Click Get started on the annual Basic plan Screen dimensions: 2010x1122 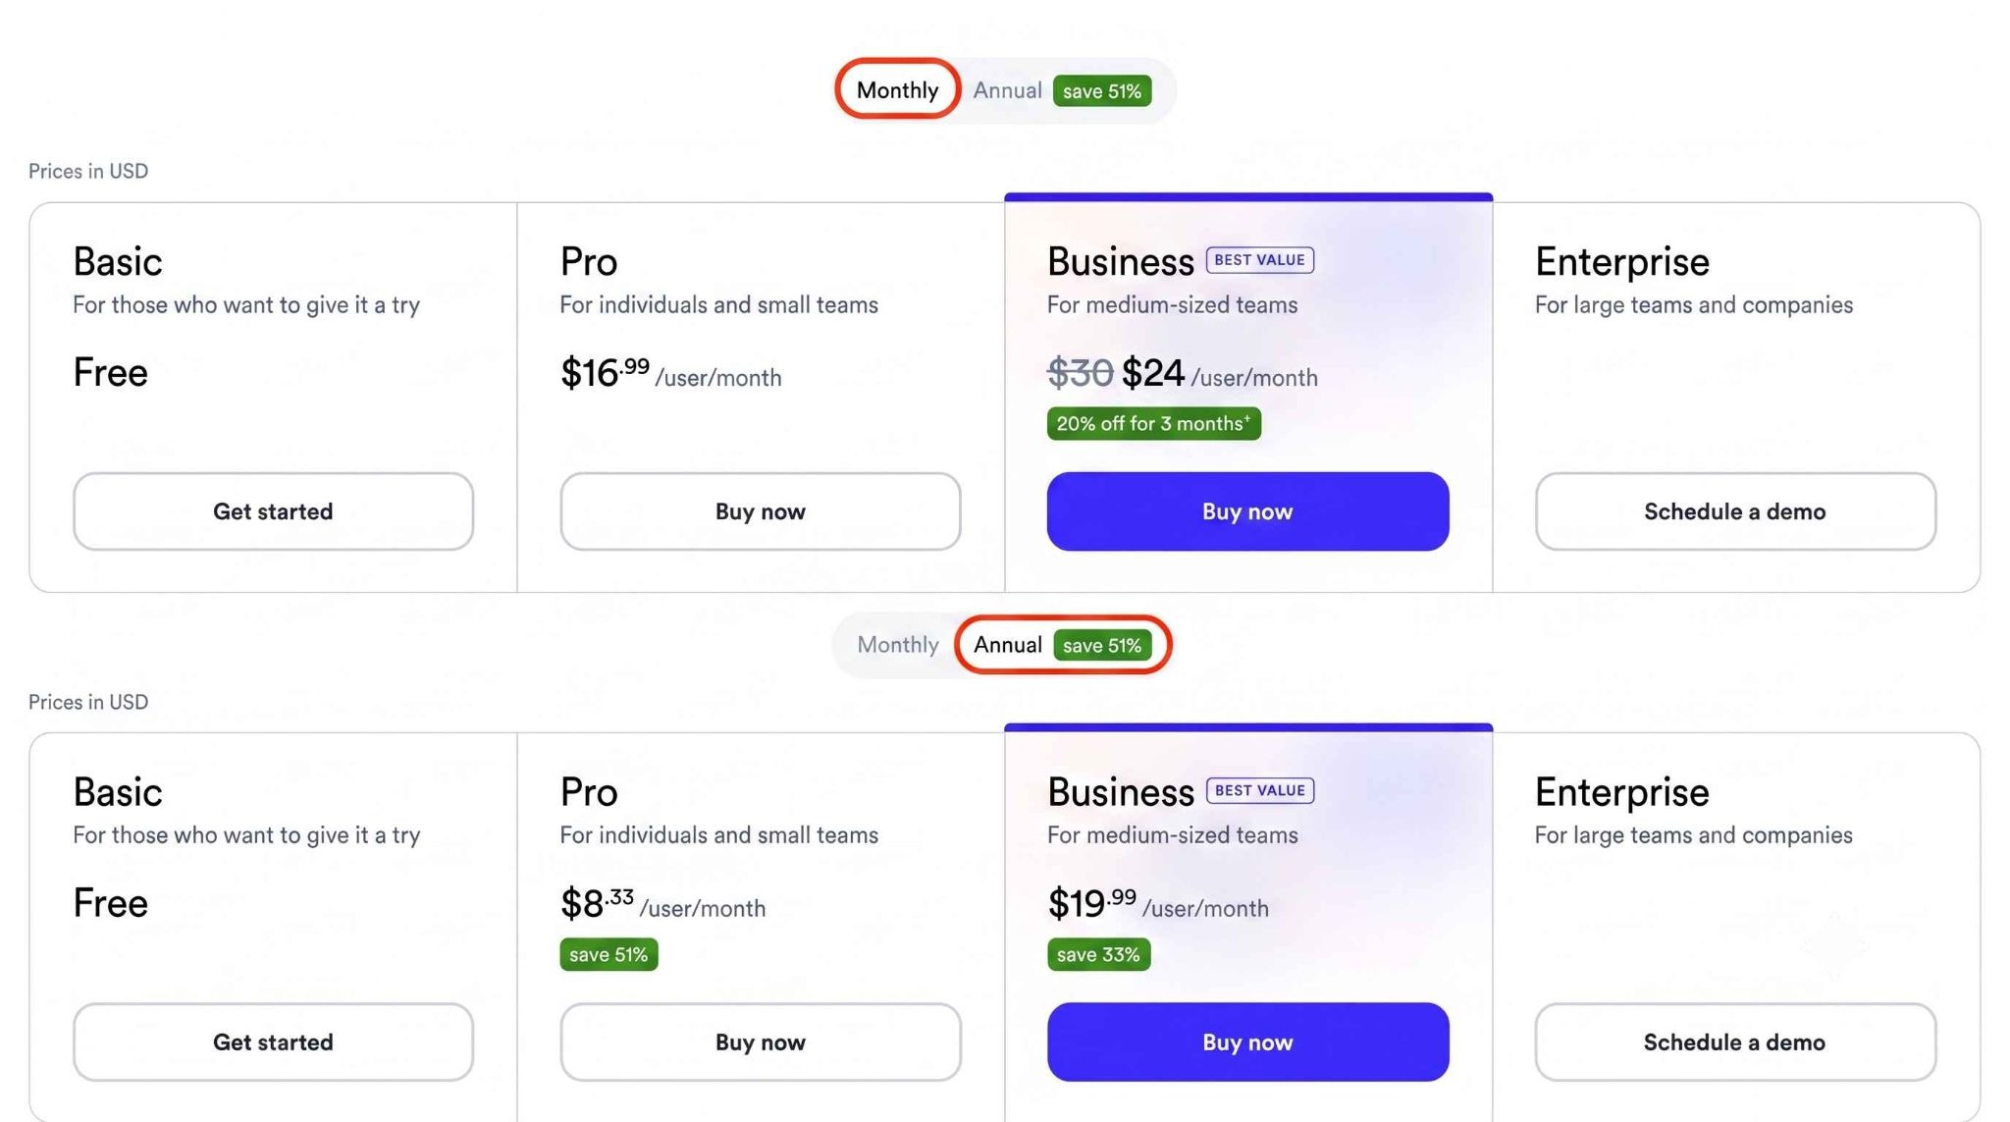pyautogui.click(x=273, y=1042)
